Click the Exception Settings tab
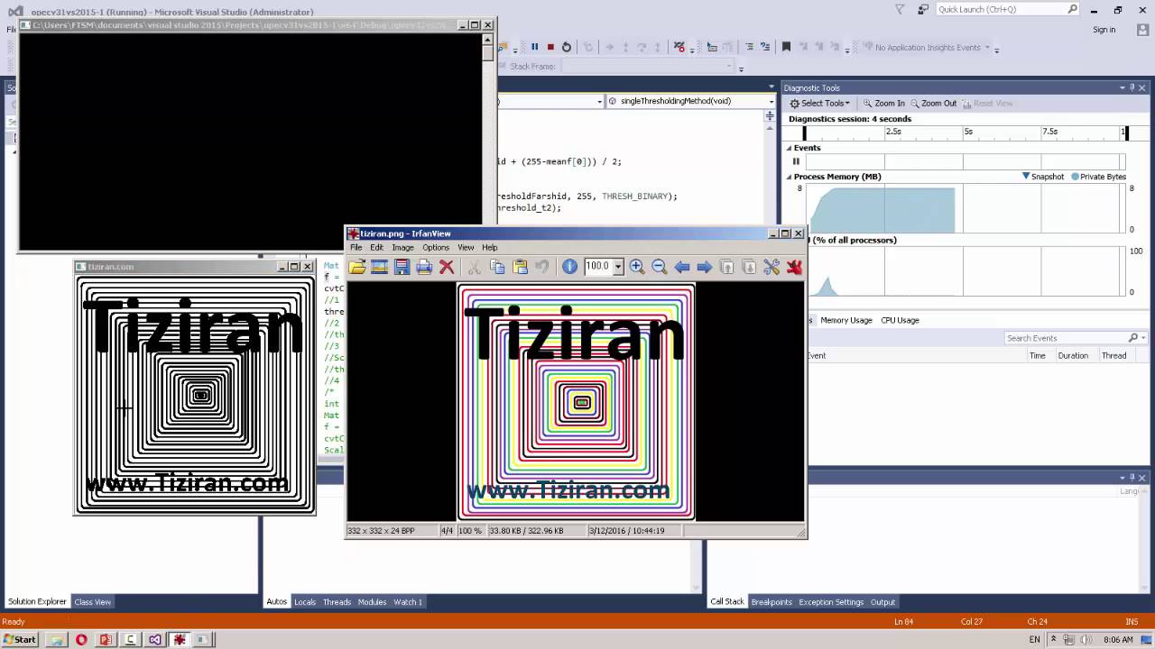Screen dimensions: 1155x649 830,602
